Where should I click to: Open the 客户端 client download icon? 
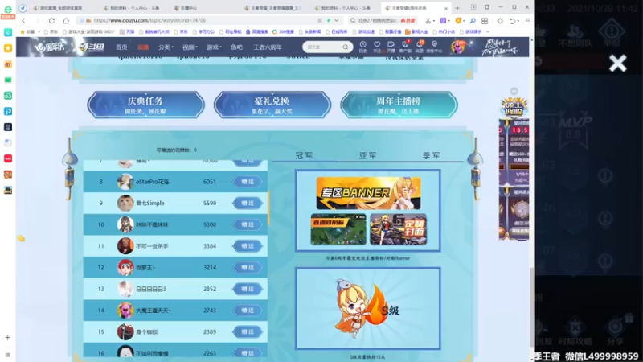[405, 47]
